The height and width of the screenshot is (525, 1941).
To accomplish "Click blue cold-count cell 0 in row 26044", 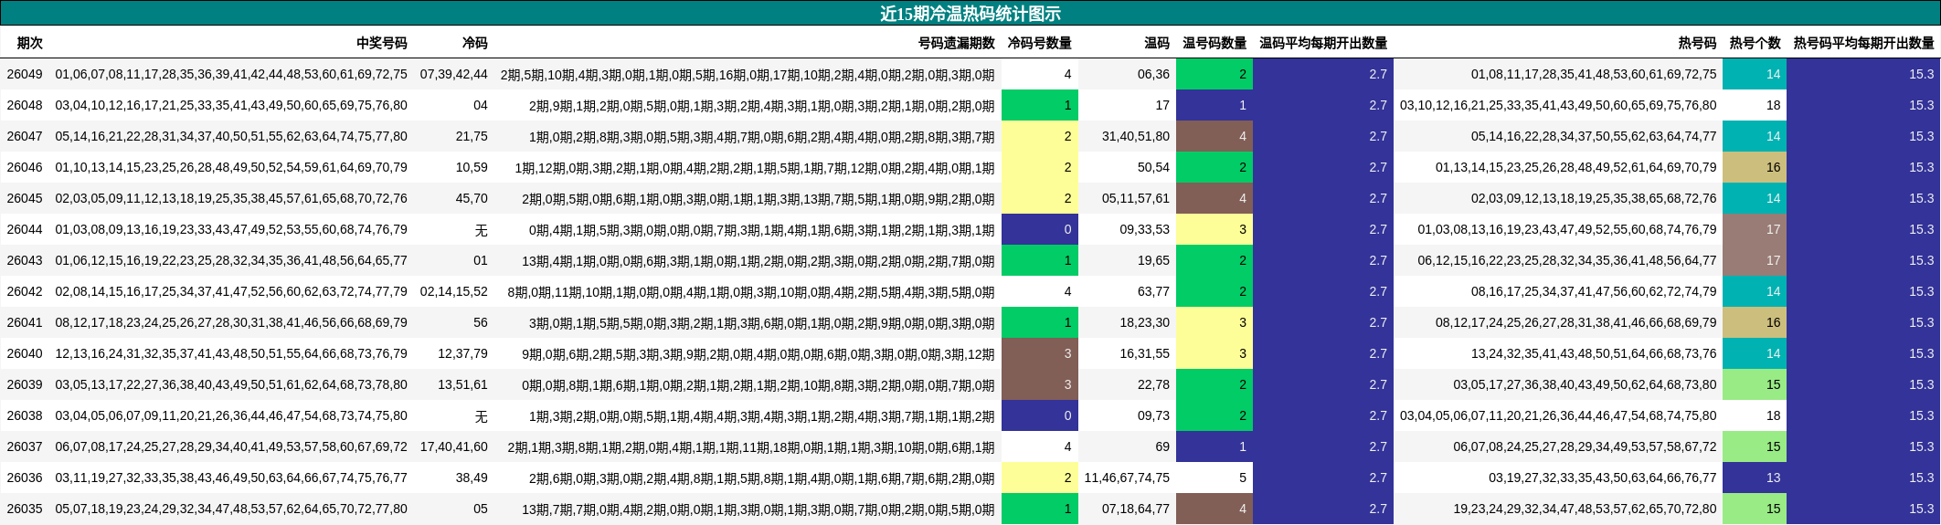I will pos(1040,229).
